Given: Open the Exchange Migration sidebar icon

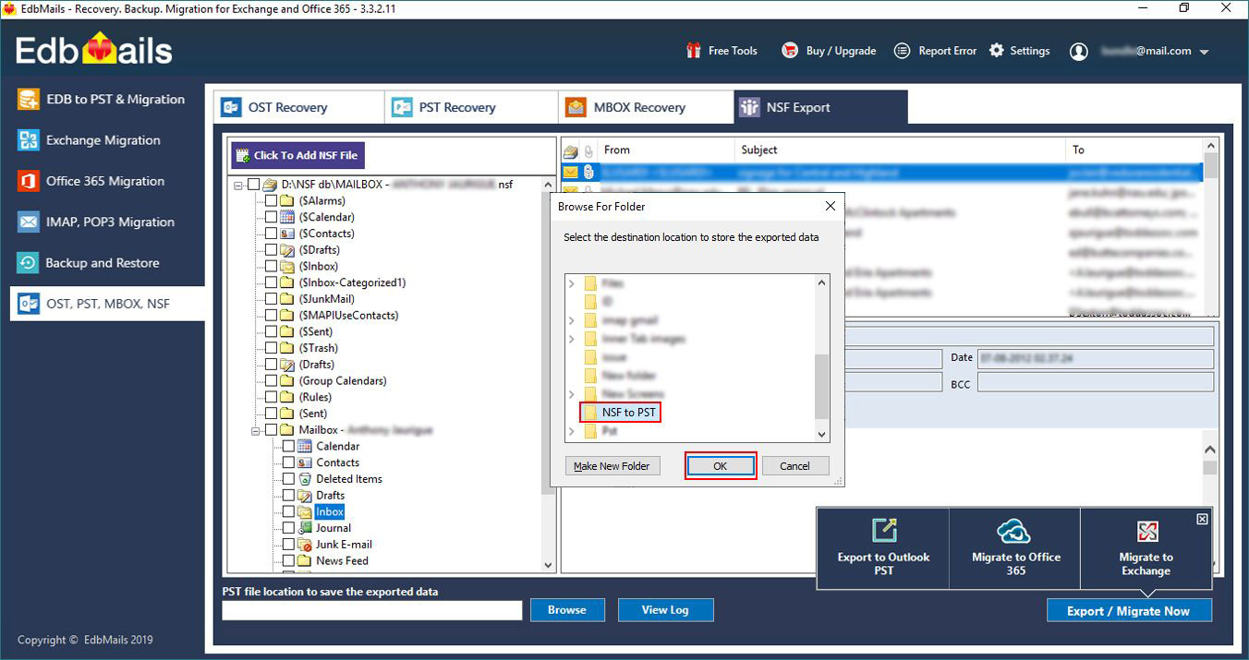Looking at the screenshot, I should [x=29, y=140].
